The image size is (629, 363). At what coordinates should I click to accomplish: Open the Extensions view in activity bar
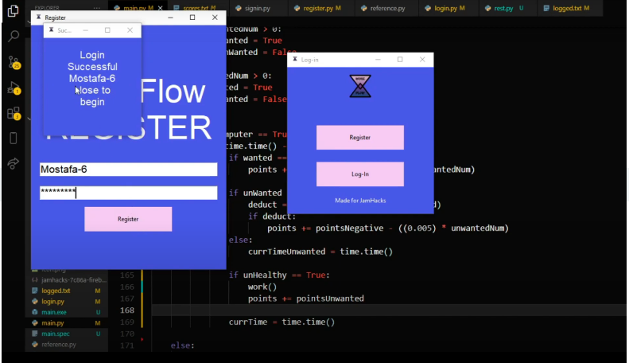14,113
